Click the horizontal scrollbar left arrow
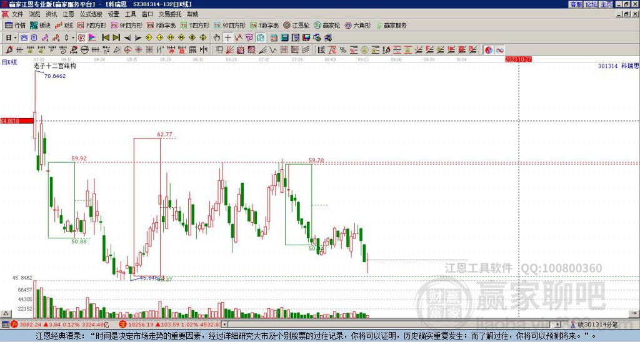 tap(224, 325)
